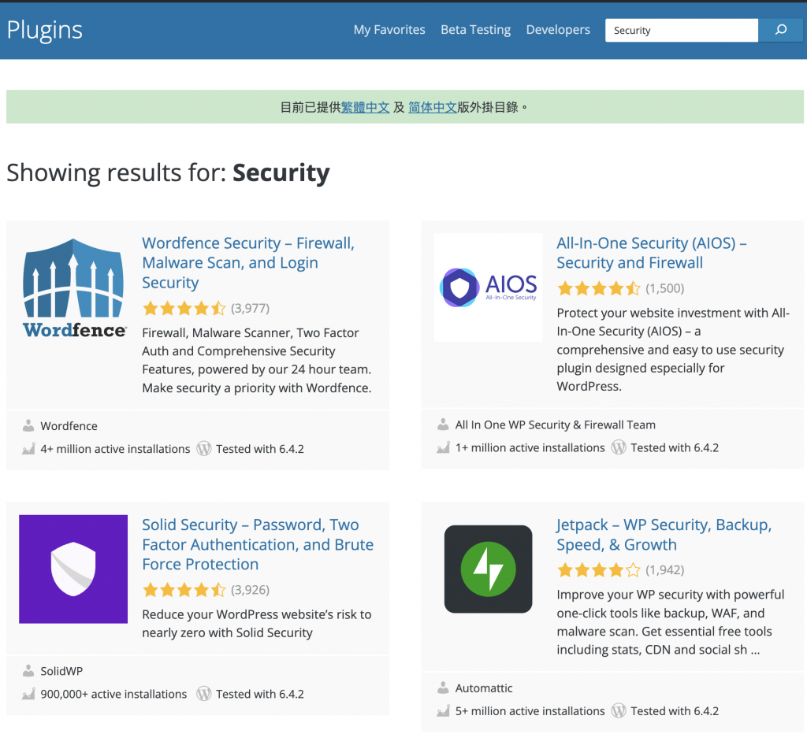
Task: Open the Wordfence plugin logo
Action: tap(73, 288)
